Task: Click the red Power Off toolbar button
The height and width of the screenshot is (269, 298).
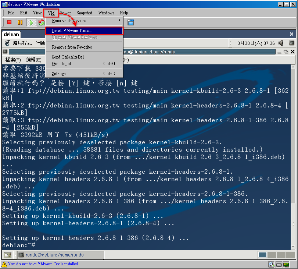Action: (x=10, y=22)
